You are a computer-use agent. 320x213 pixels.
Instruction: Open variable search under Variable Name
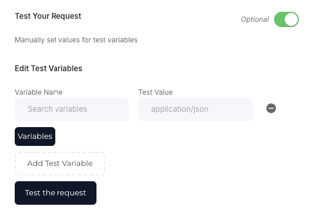click(72, 109)
